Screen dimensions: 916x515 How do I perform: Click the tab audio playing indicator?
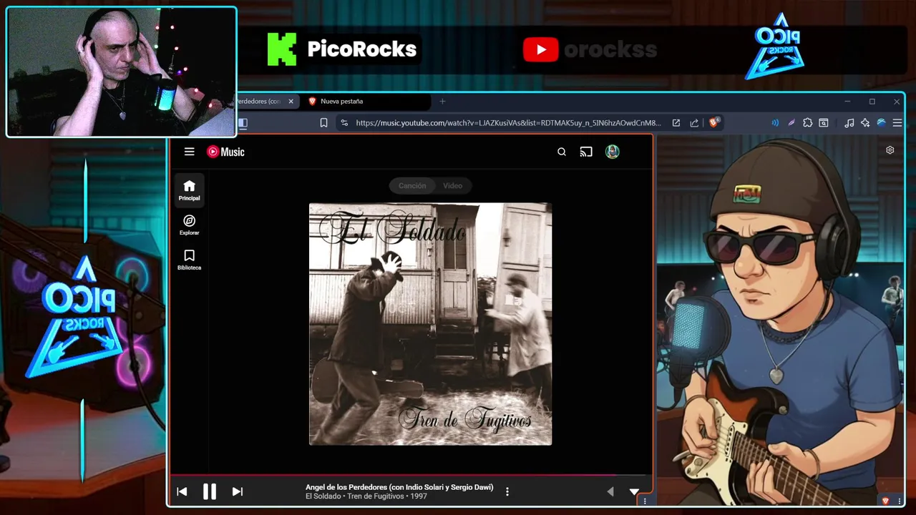(x=775, y=123)
